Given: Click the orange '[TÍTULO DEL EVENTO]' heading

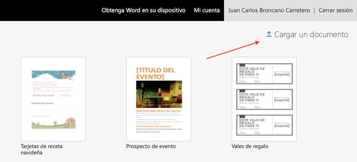Looking at the screenshot, I should [x=155, y=73].
